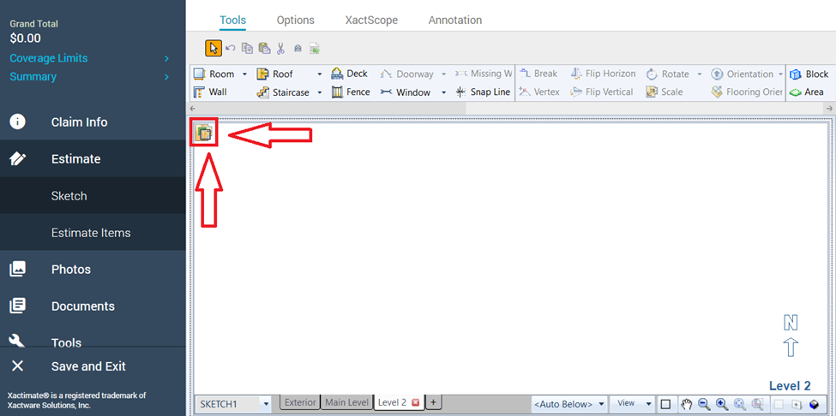Switch to the Options tab
Viewport: 836px width, 416px height.
[x=295, y=21]
